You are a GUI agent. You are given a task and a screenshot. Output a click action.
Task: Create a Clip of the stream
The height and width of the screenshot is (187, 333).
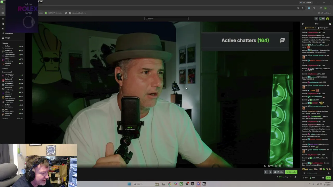(x=271, y=166)
